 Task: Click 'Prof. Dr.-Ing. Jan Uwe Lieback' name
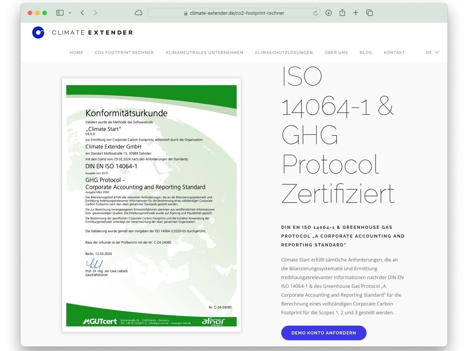tap(106, 271)
